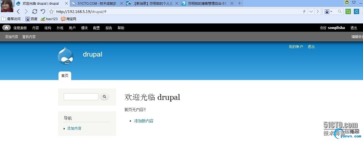Go back with the browser back arrow
The width and height of the screenshot is (363, 141).
pos(18,11)
